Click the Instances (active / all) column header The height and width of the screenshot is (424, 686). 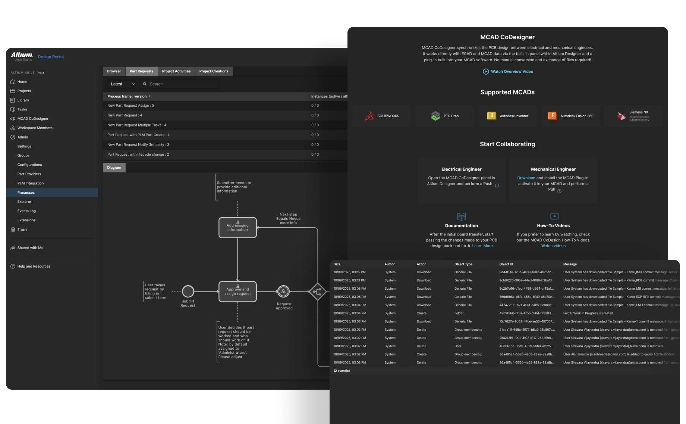(329, 96)
